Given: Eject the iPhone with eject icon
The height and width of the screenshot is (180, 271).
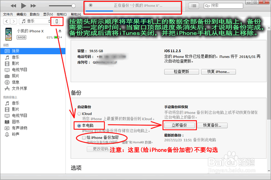Looking at the screenshot, I should click(x=60, y=31).
